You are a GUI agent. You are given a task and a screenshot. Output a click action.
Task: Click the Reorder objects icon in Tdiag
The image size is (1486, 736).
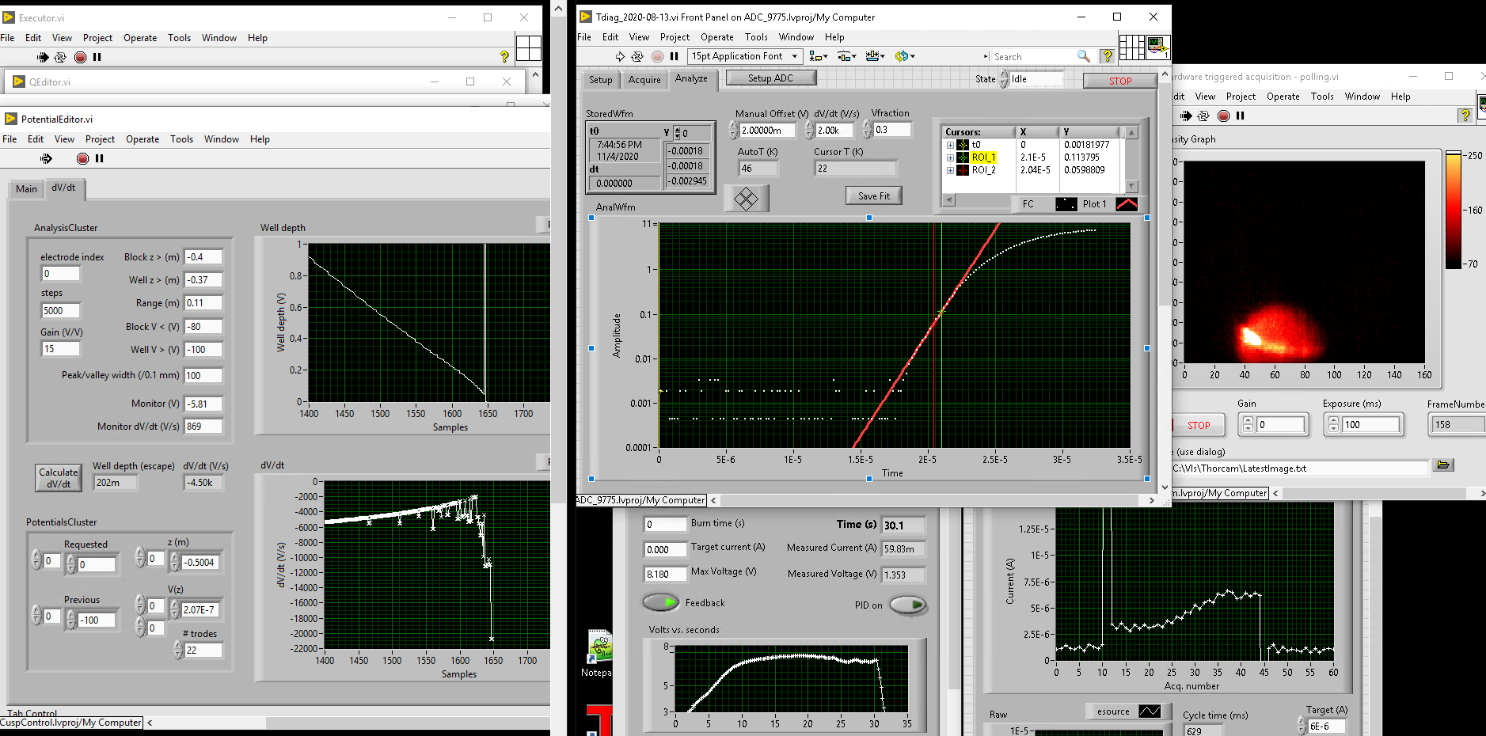pos(903,56)
